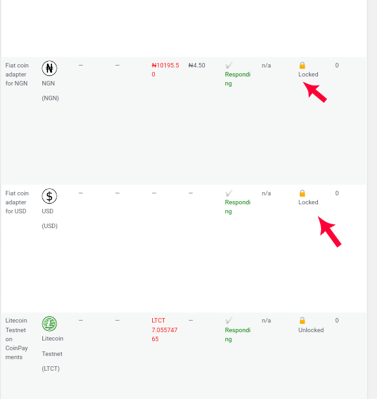Toggle the Unlocked status of Litecoin adapter
The width and height of the screenshot is (377, 399).
pyautogui.click(x=311, y=330)
